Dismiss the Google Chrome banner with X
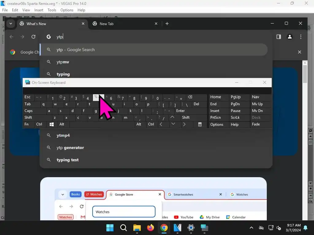 pos(300,52)
